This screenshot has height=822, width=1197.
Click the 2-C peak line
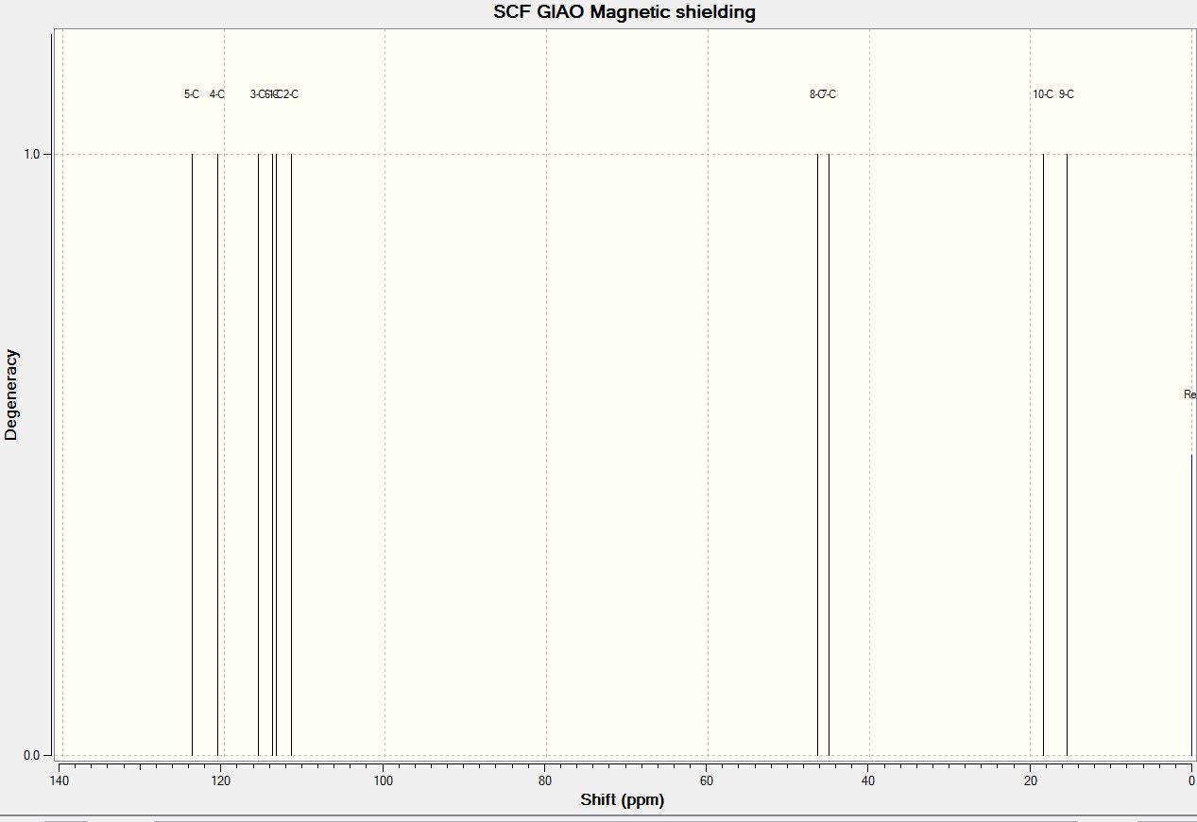pyautogui.click(x=291, y=454)
